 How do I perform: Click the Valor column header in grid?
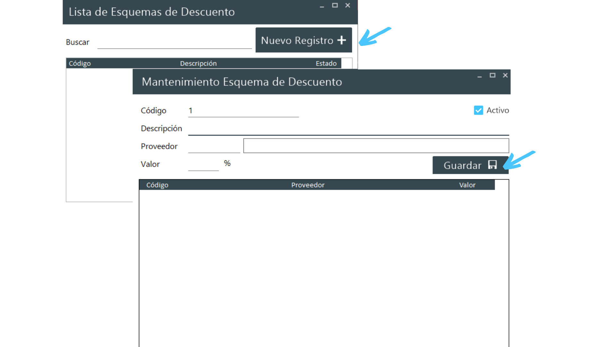point(467,185)
